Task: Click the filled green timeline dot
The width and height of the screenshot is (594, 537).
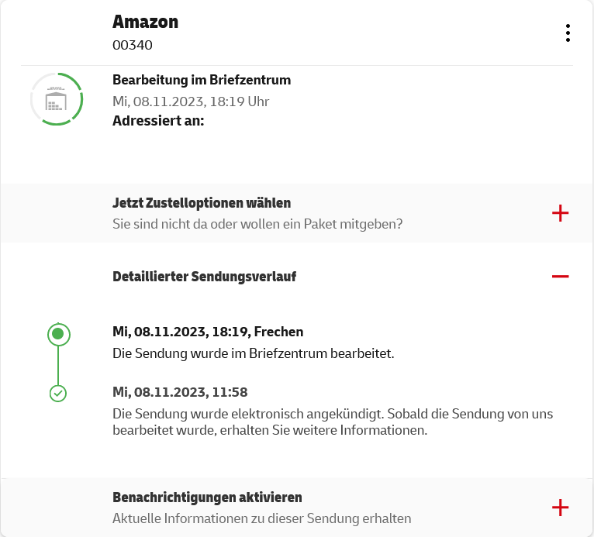Action: 58,335
